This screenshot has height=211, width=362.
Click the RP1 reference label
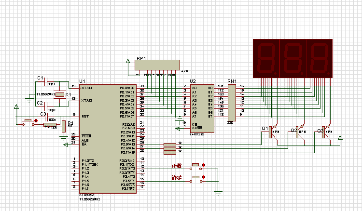point(141,58)
